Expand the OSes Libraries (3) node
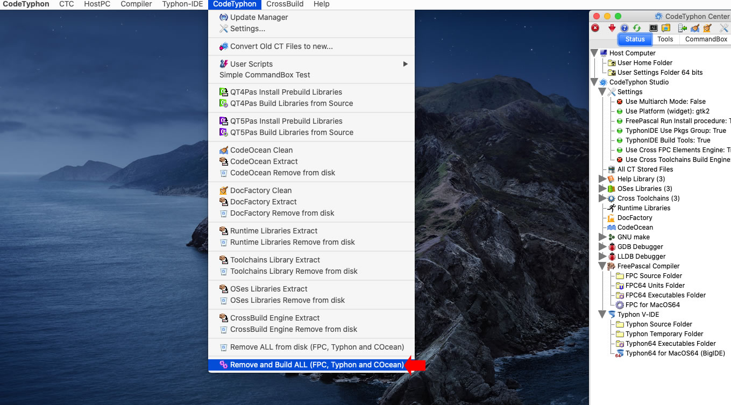Screen dimensions: 731x405 click(602, 189)
